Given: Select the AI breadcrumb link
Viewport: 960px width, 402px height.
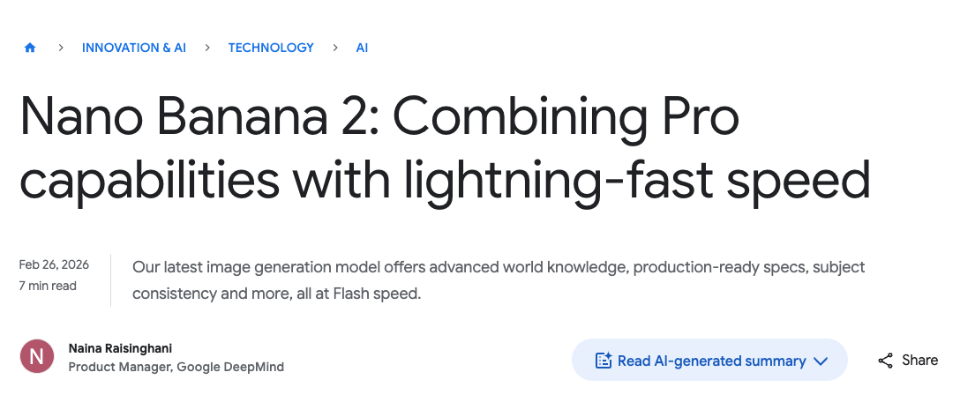Looking at the screenshot, I should [362, 48].
